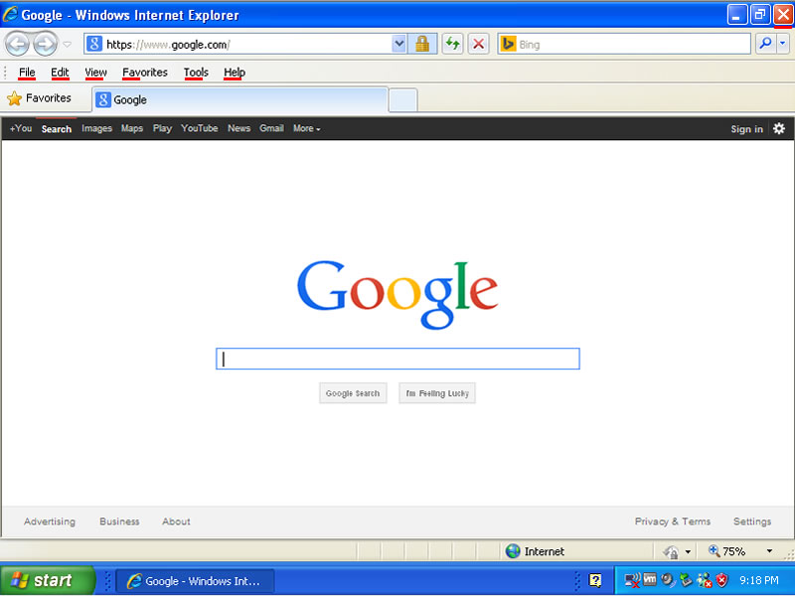795x596 pixels.
Task: Open the red Security Center shield icon
Action: pos(721,580)
